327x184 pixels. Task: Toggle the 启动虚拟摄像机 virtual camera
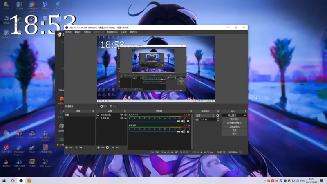point(234,123)
